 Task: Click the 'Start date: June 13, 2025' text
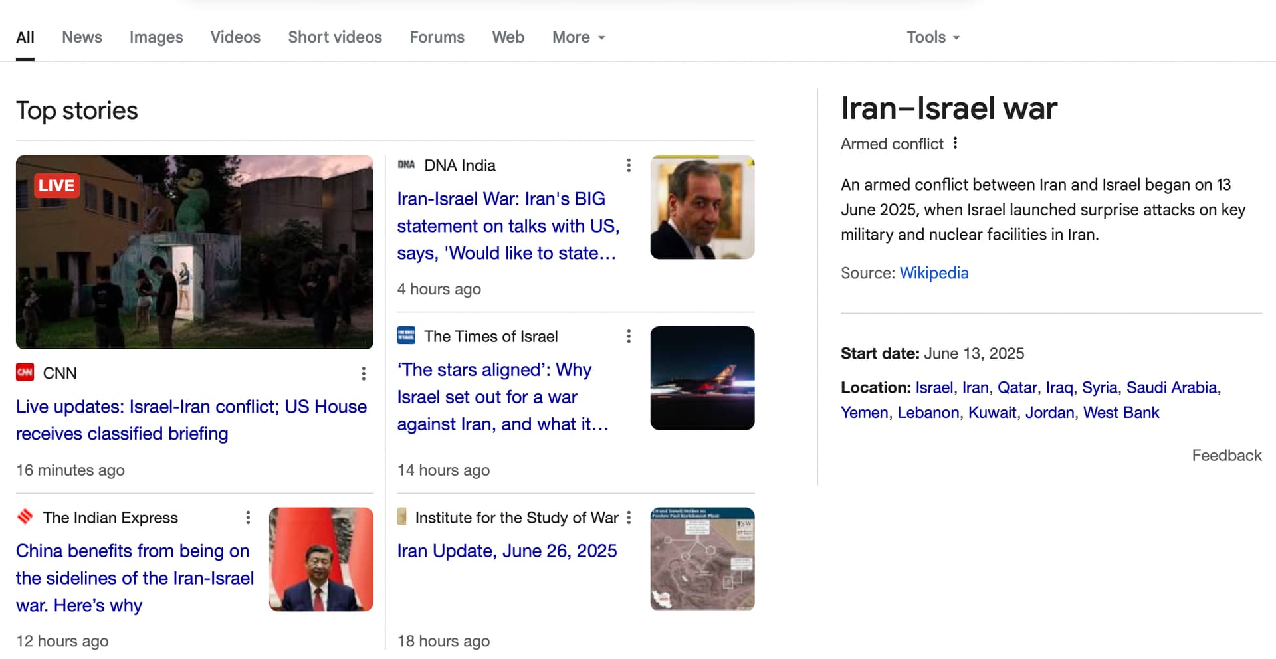tap(932, 353)
